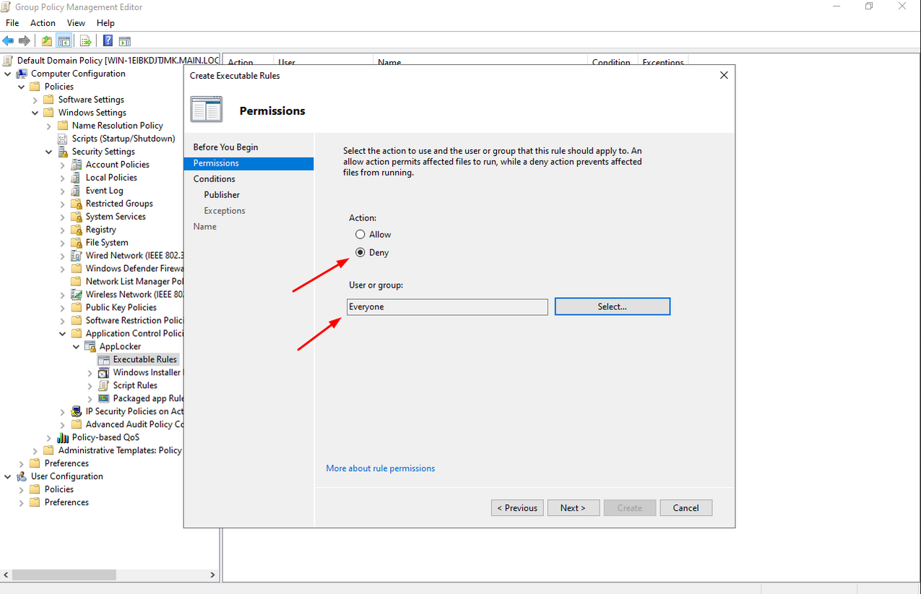Open the More about rule permissions link
This screenshot has width=921, height=594.
(380, 468)
